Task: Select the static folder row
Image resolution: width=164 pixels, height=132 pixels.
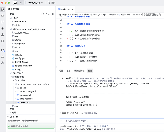Action: [x=31, y=40]
